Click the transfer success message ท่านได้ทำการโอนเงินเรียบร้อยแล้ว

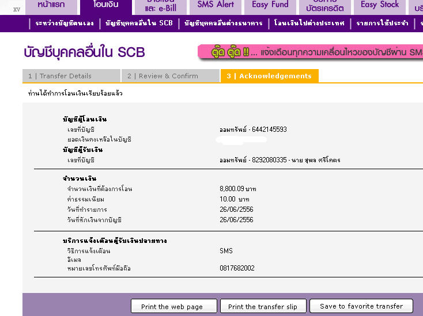click(x=75, y=93)
